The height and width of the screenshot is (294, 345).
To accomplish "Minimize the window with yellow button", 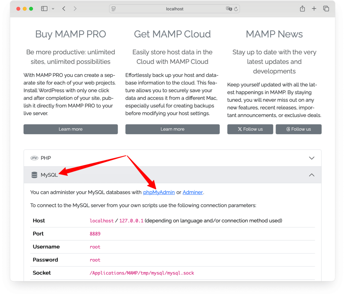I will coord(25,9).
